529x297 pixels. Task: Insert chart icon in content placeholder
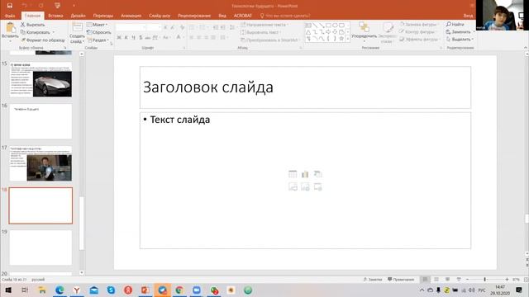[305, 174]
